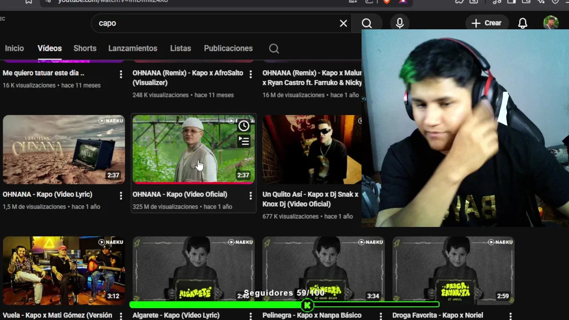
Task: Open Droga Favorita video thumbnail
Action: (x=453, y=270)
